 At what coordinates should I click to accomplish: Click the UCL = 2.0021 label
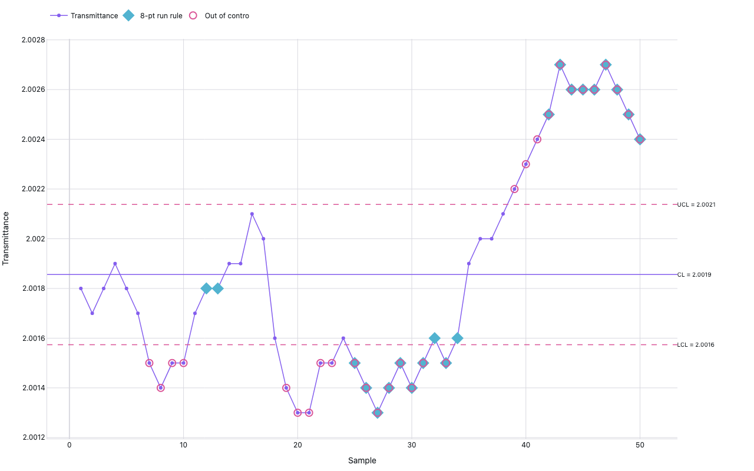(x=696, y=205)
